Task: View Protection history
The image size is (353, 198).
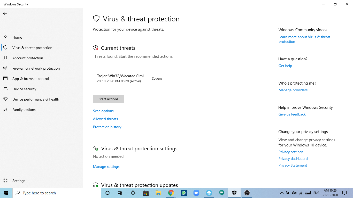Action: click(x=107, y=127)
